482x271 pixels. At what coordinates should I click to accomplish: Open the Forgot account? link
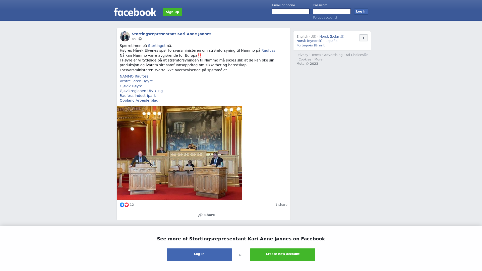pyautogui.click(x=325, y=18)
